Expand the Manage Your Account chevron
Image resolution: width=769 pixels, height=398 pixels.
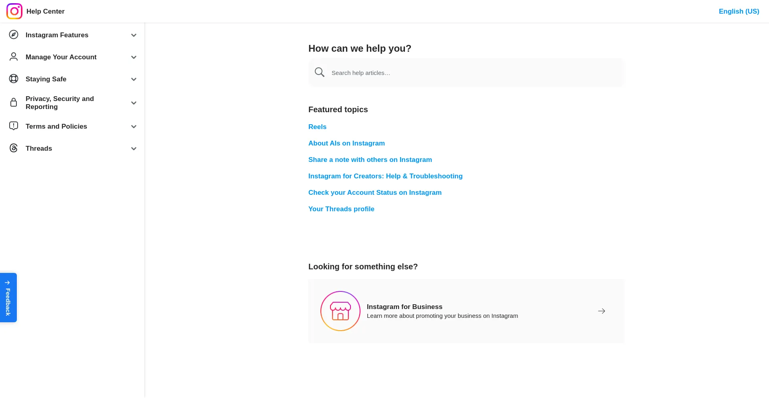coord(134,57)
